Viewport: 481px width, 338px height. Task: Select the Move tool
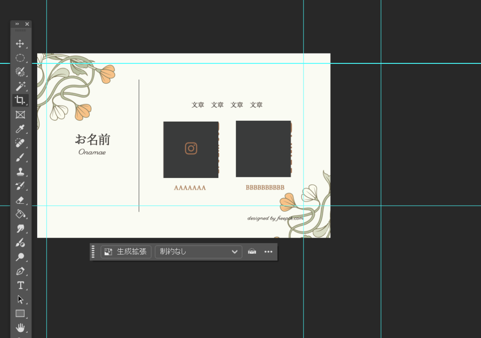click(20, 44)
